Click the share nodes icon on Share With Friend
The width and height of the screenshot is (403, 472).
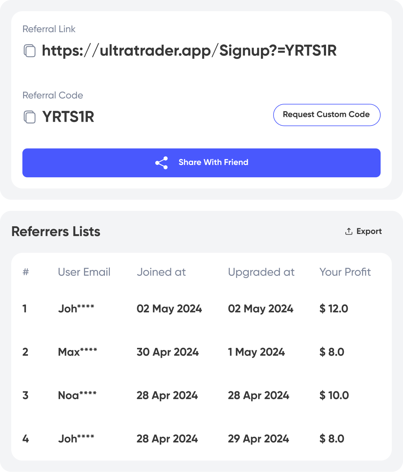click(161, 162)
